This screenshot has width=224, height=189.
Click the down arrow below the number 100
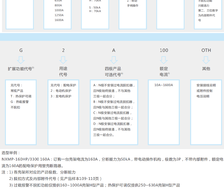point(164,60)
